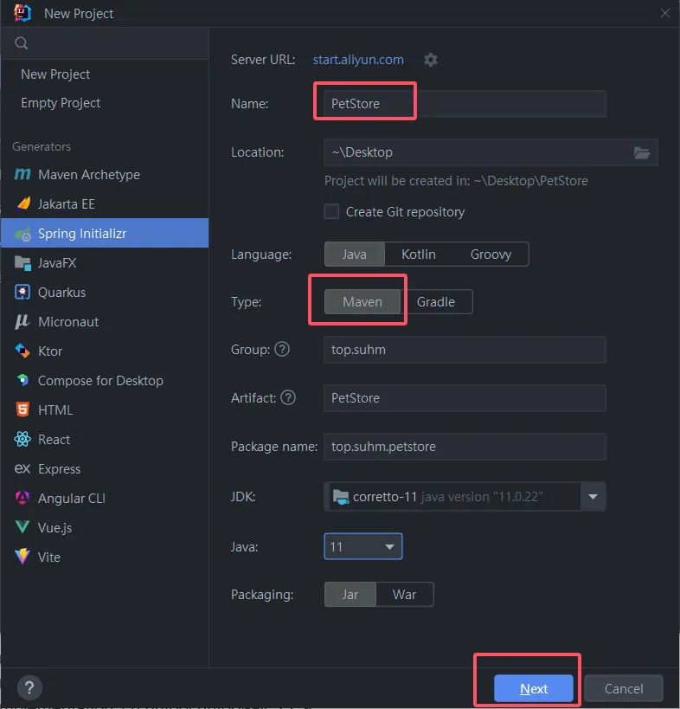Click the Next button
This screenshot has height=709, width=680.
point(534,689)
